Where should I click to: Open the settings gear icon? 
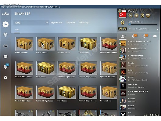(5, 78)
